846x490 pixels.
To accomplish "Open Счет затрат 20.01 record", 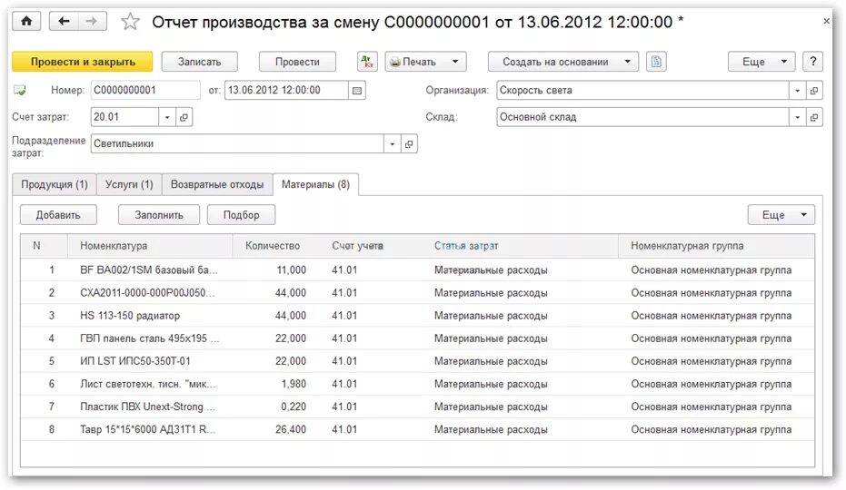I will (x=184, y=117).
